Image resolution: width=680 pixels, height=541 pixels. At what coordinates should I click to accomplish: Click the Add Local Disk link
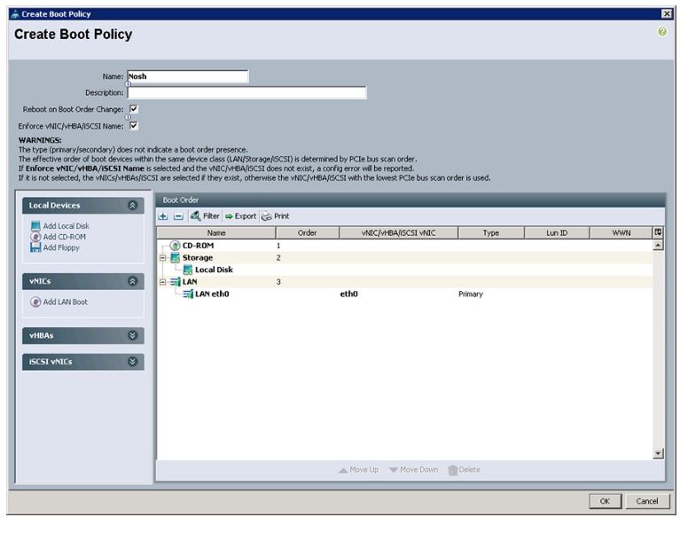[66, 226]
